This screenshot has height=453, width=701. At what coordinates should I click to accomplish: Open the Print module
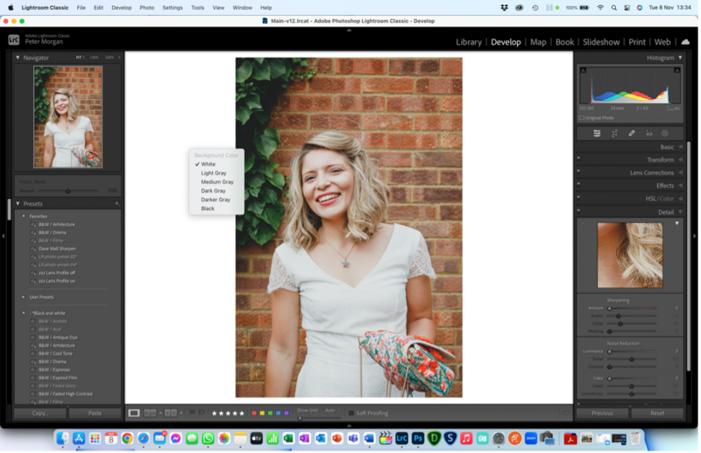(637, 42)
